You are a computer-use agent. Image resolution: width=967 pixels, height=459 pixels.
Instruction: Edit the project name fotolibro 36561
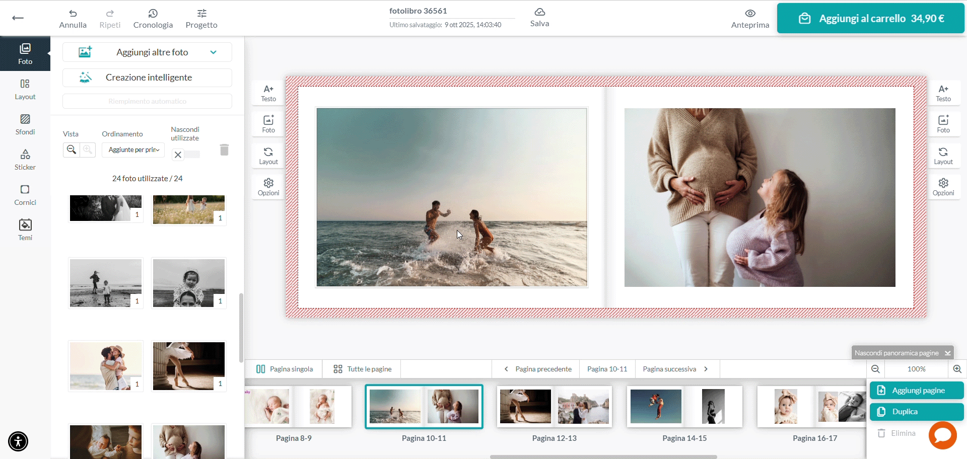(418, 11)
